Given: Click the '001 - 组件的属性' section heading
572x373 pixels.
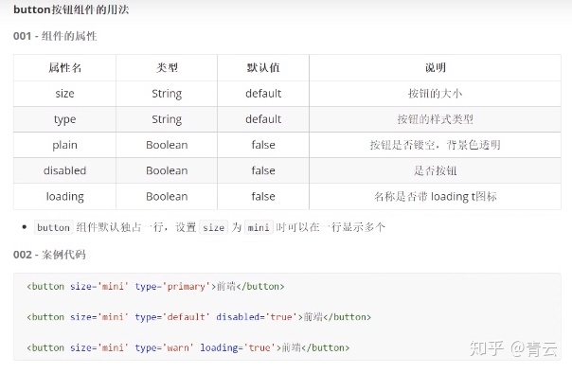Looking at the screenshot, I should pos(55,36).
